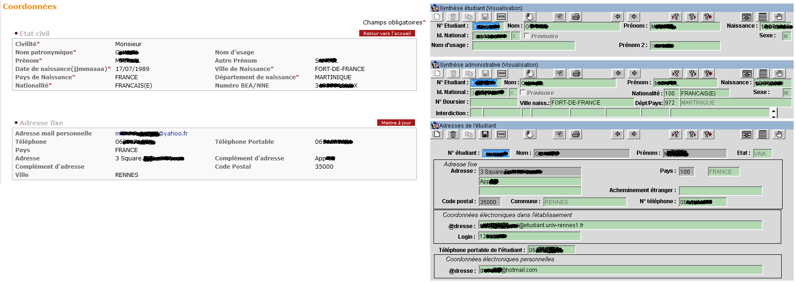Click question-mark with red plus in Adresses toolbar
The image size is (796, 282).
[708, 134]
